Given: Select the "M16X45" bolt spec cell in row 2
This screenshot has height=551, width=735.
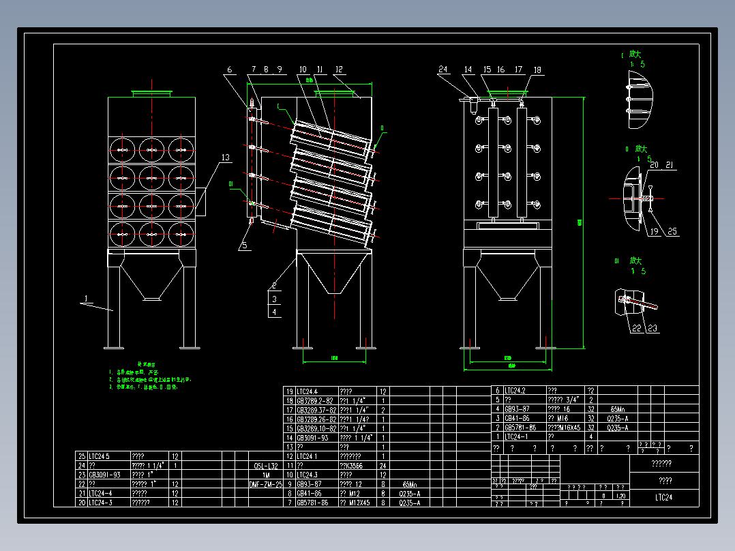Looking at the screenshot, I should tap(565, 428).
